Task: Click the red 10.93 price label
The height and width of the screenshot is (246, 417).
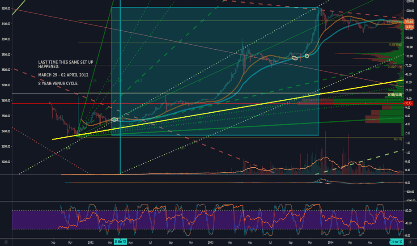Action: tap(408, 103)
